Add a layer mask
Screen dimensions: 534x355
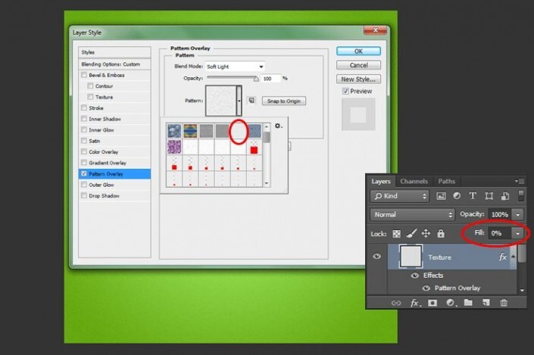pos(433,303)
